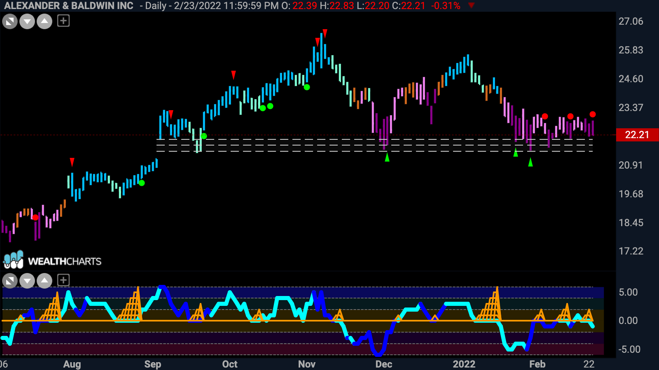Viewport: 659px width, 370px height.
Task: Click the Sep label on time axis
Action: tap(153, 364)
